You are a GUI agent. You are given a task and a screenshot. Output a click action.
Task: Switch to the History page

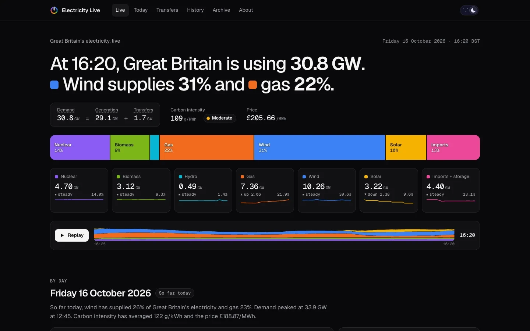coord(195,10)
